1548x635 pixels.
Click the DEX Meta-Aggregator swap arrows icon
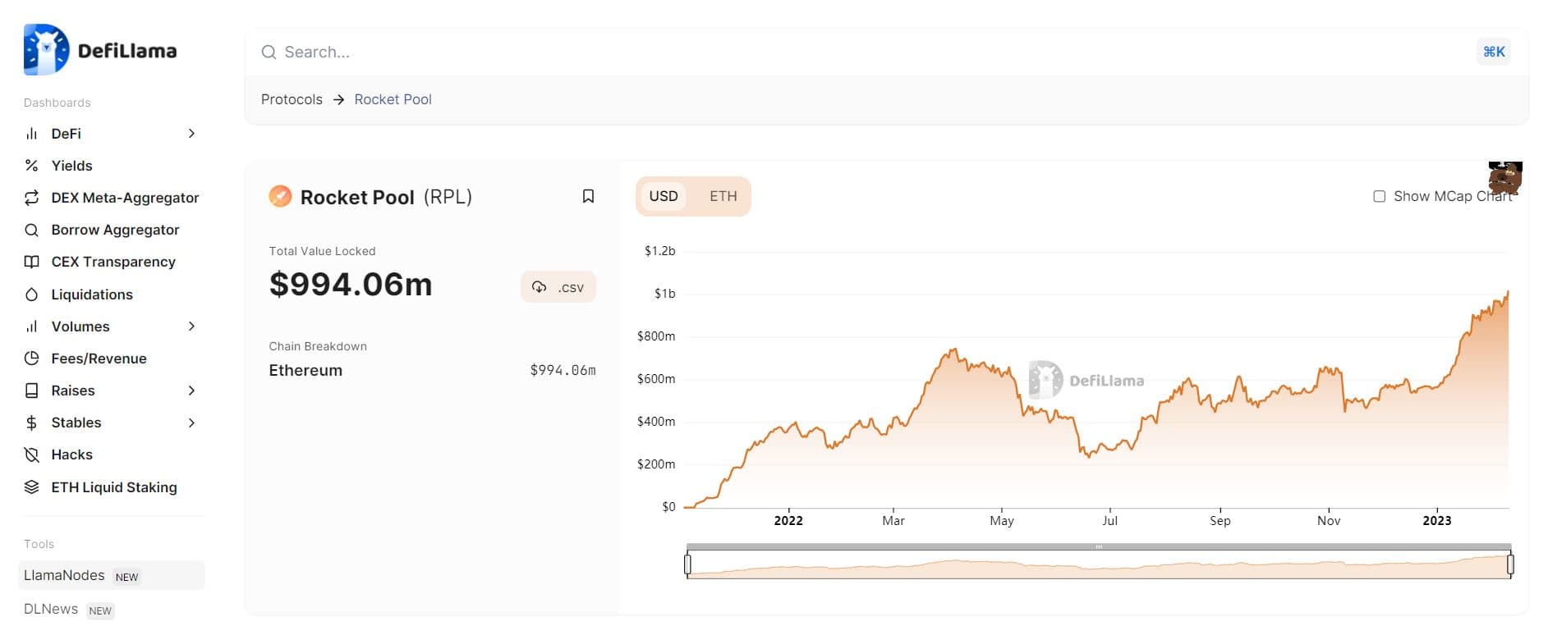31,198
